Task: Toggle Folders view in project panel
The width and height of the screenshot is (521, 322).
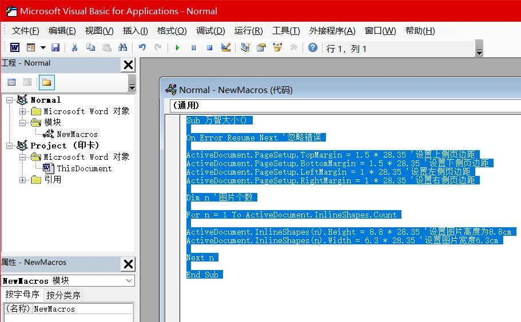Action: click(46, 82)
